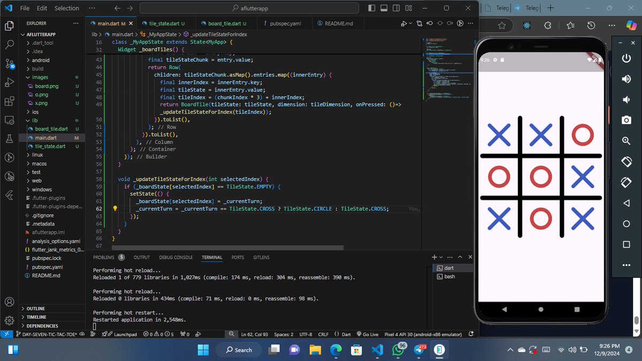Rotate emulator left
This screenshot has height=361, width=642.
point(626,162)
